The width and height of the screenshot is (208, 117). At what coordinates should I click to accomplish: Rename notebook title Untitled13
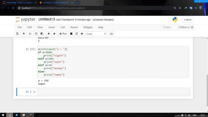[x=46, y=19]
